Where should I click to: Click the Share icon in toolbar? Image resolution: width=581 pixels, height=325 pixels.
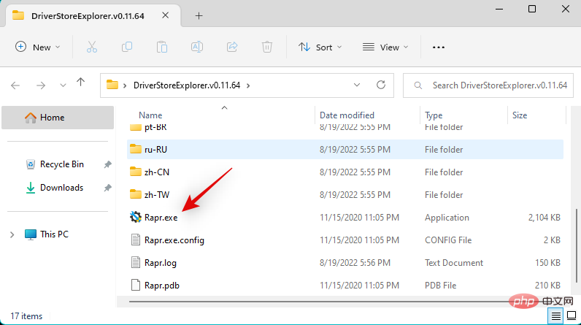(x=232, y=47)
